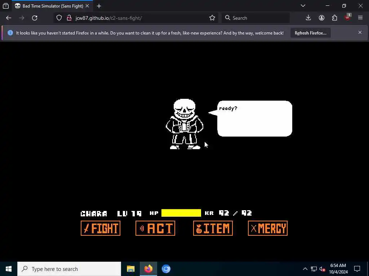Select the FIGHT battle button

101,228
